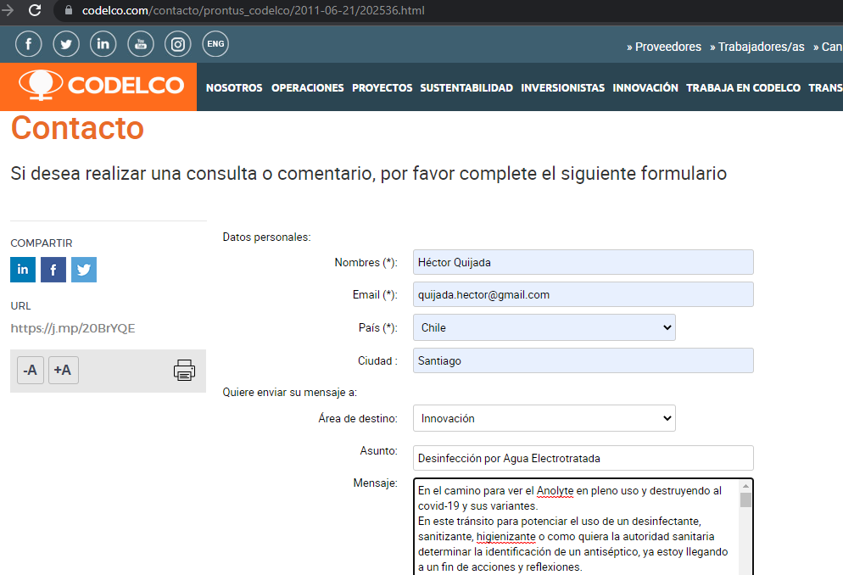Click "Quiere enviar su mensaje a:" text

290,393
